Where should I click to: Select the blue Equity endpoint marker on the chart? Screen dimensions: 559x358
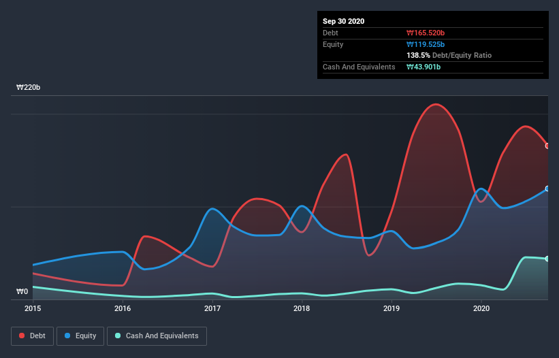point(547,189)
